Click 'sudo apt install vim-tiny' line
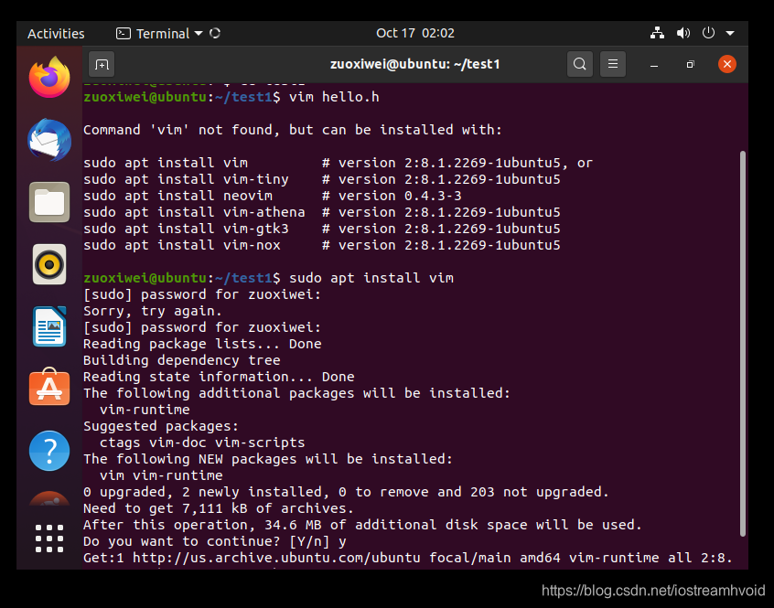774x608 pixels. (x=322, y=179)
